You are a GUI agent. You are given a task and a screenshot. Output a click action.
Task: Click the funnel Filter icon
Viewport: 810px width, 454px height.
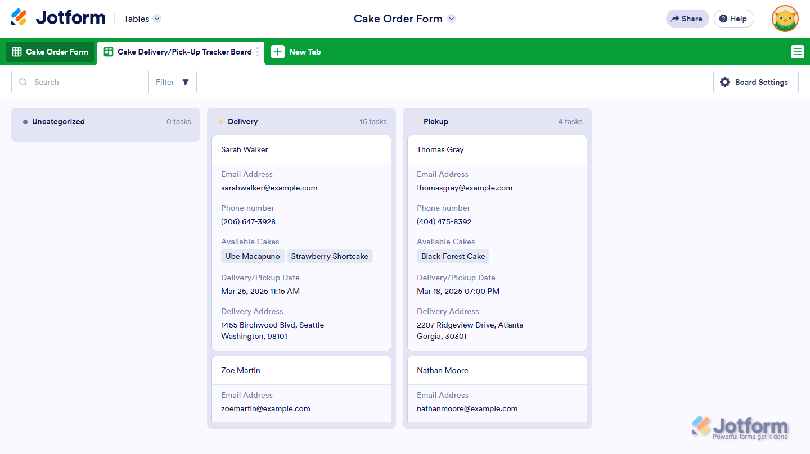pos(186,82)
